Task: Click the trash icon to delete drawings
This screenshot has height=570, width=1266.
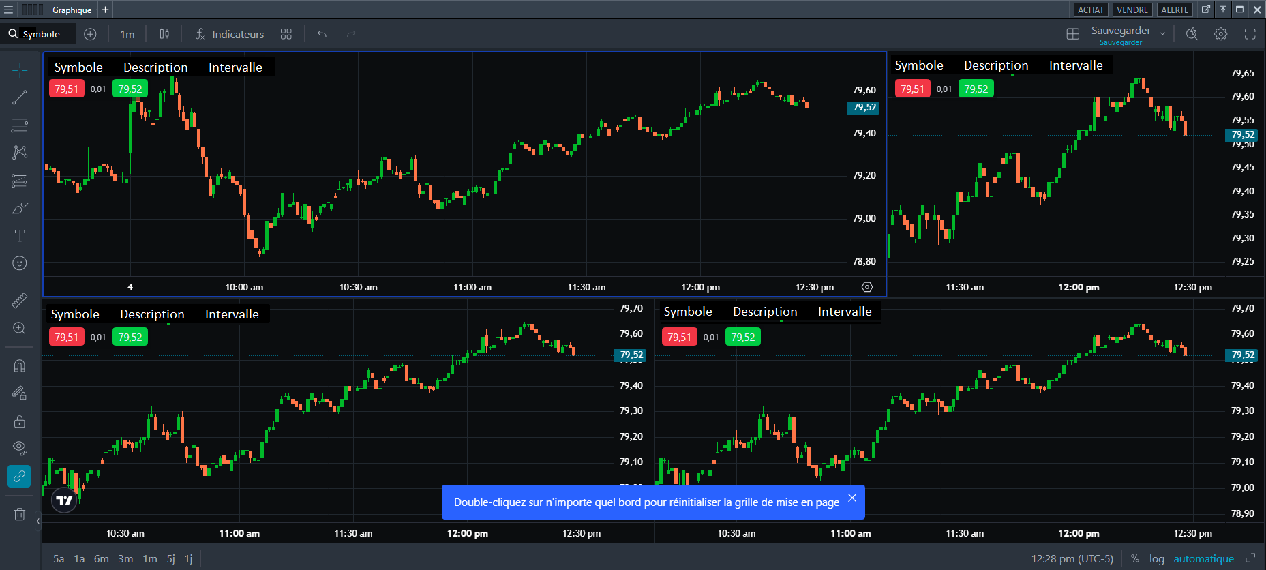Action: 20,514
